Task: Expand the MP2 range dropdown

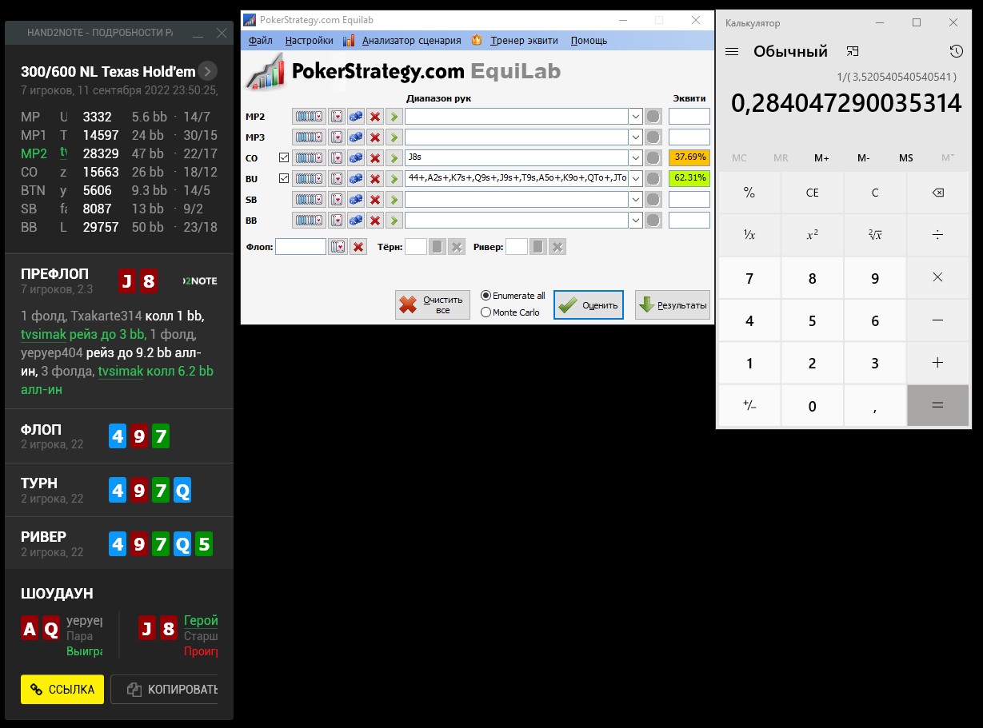Action: point(636,117)
